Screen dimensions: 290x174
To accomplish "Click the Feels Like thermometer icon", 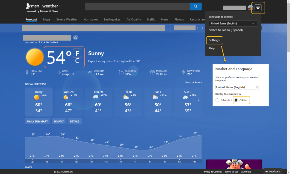I will point(27,72).
